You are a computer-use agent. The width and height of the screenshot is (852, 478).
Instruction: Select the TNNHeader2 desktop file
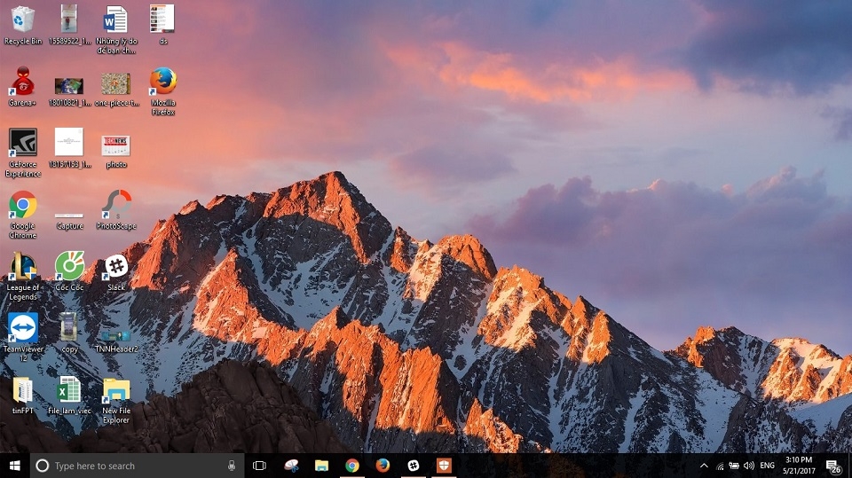116,341
